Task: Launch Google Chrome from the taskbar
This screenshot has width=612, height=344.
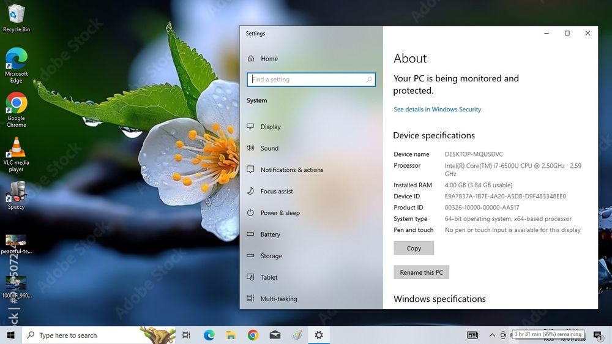Action: click(253, 335)
